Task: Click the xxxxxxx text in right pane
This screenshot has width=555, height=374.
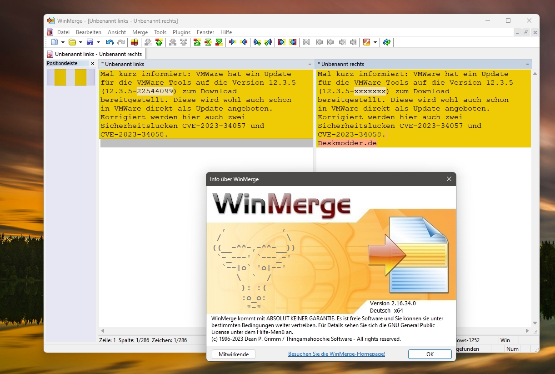Action: pyautogui.click(x=370, y=91)
